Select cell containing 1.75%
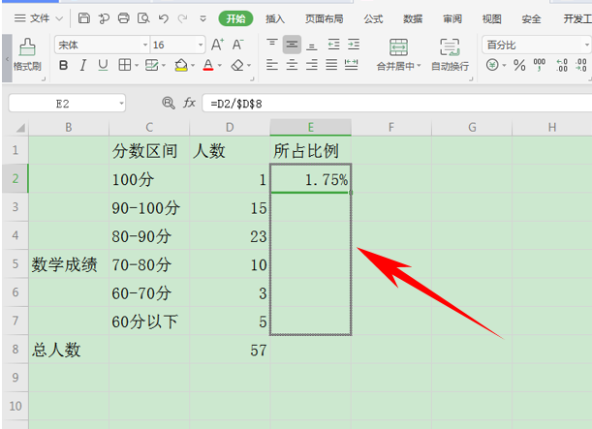Screen dimensions: 592x429 coord(311,178)
